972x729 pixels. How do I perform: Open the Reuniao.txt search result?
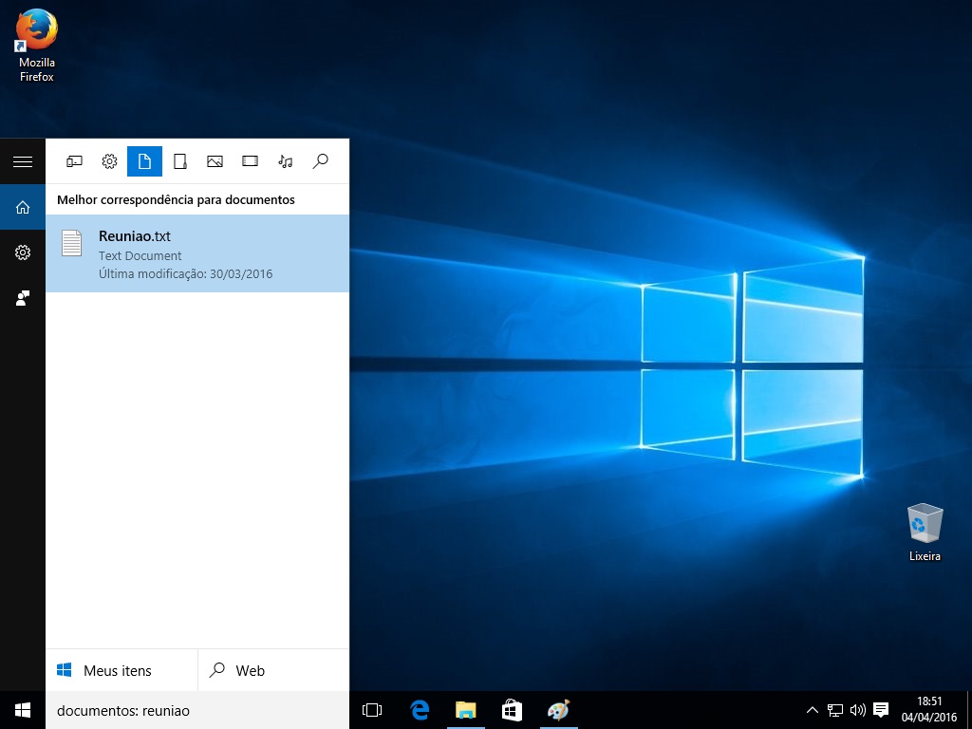(x=197, y=253)
